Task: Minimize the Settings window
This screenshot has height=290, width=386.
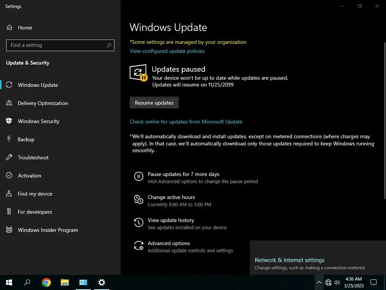Action: [342, 6]
